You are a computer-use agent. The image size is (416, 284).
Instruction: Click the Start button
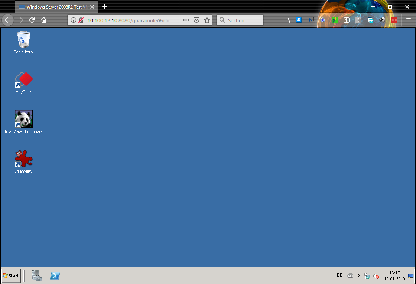pos(11,275)
